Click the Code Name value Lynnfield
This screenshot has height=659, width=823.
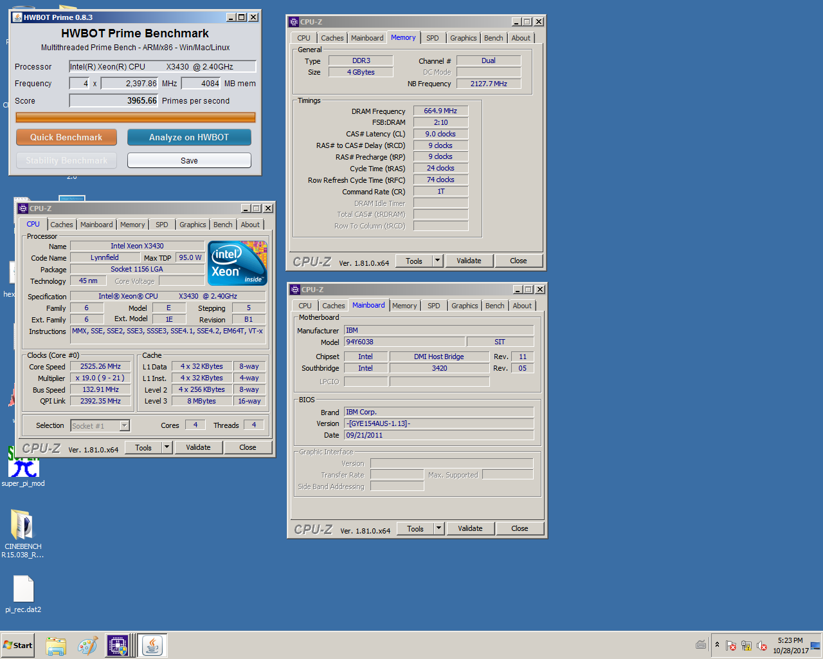pyautogui.click(x=105, y=257)
